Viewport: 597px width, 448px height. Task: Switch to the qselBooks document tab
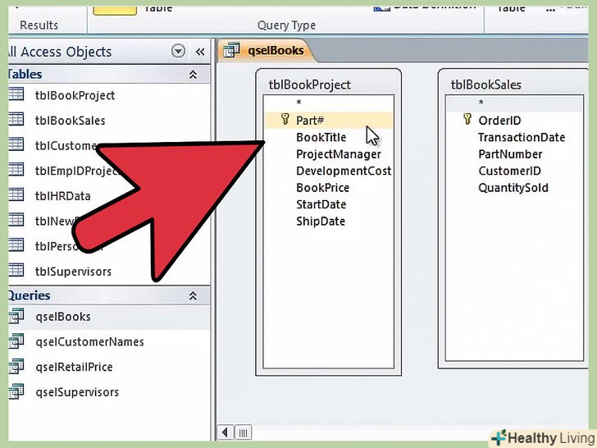tap(267, 50)
